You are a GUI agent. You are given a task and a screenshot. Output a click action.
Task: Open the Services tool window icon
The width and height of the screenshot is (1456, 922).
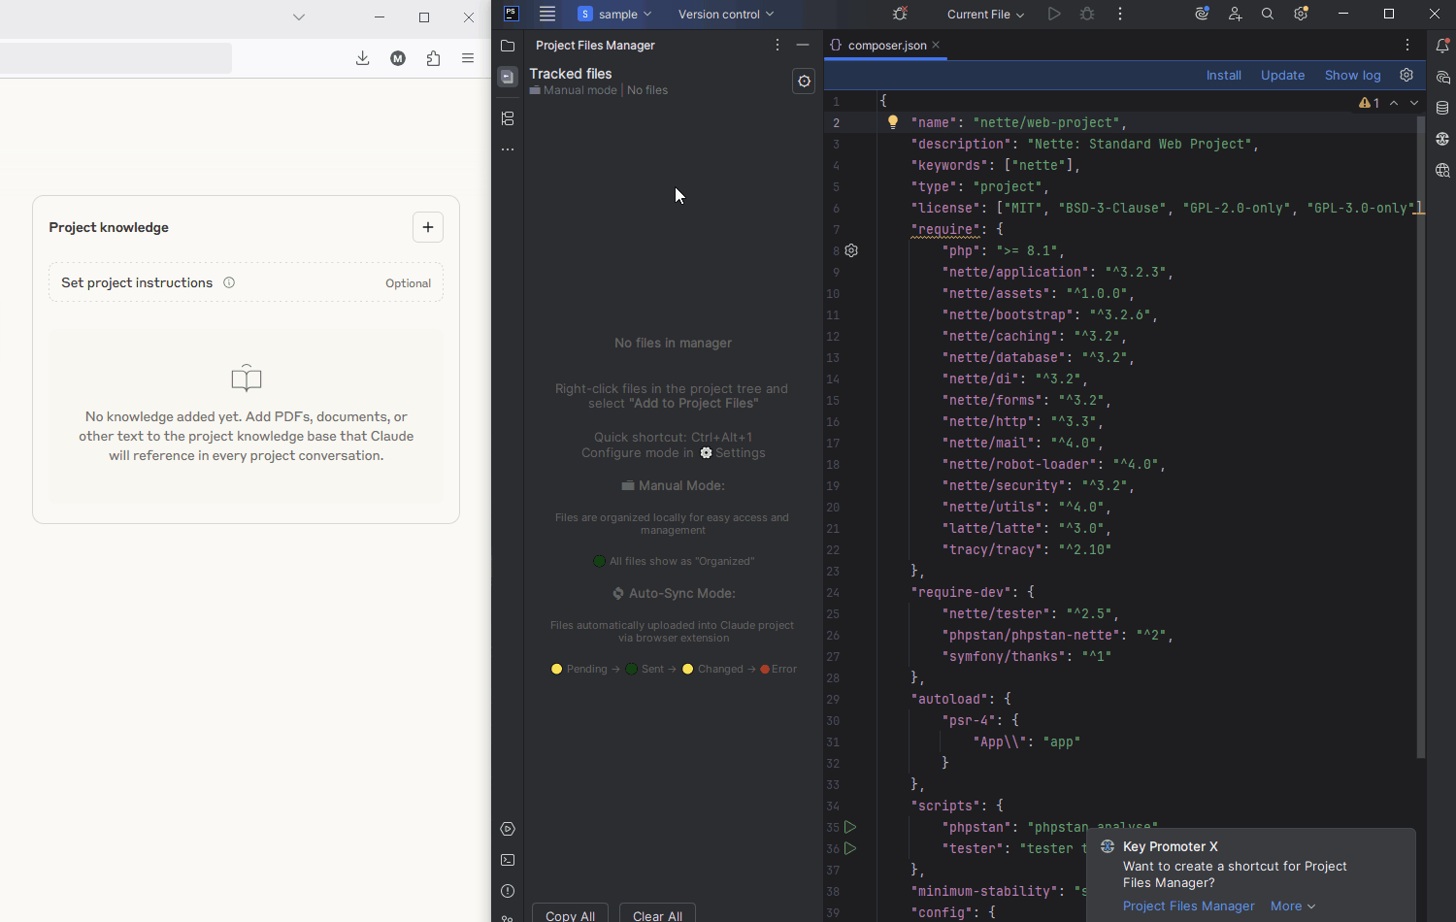click(508, 829)
